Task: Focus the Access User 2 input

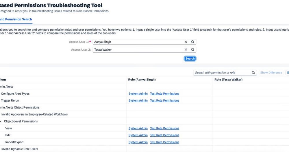Action: point(139,50)
